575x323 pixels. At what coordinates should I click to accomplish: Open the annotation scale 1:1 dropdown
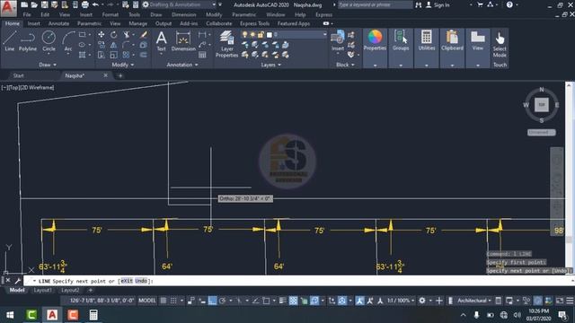click(x=401, y=301)
